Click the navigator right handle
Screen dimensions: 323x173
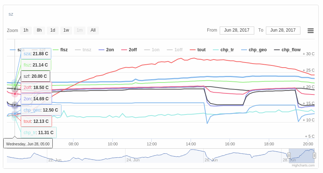[x=314, y=156]
